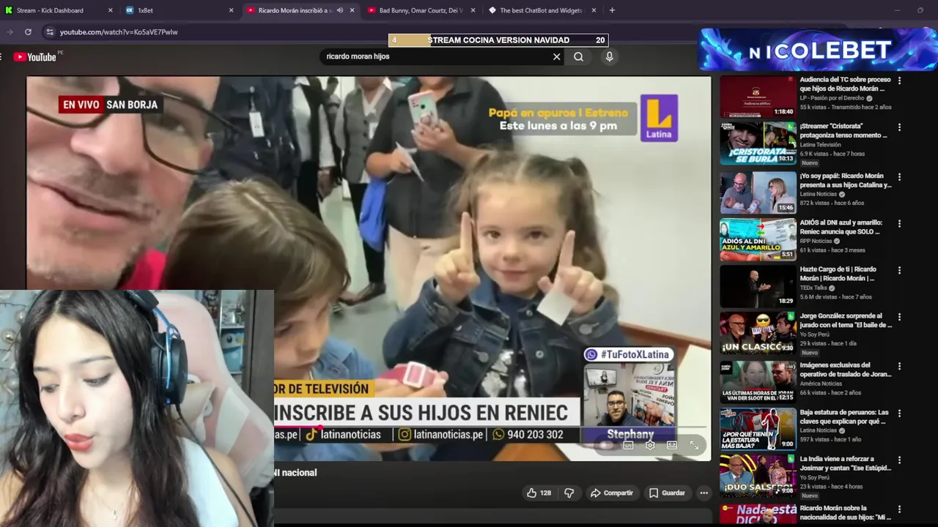Switch to the 1xBet tab
Viewport: 938px width, 527px height.
click(180, 10)
